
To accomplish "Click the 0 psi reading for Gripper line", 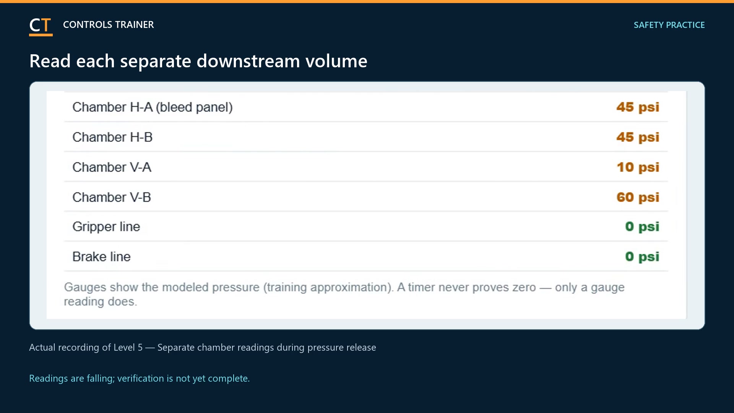I will tap(642, 227).
